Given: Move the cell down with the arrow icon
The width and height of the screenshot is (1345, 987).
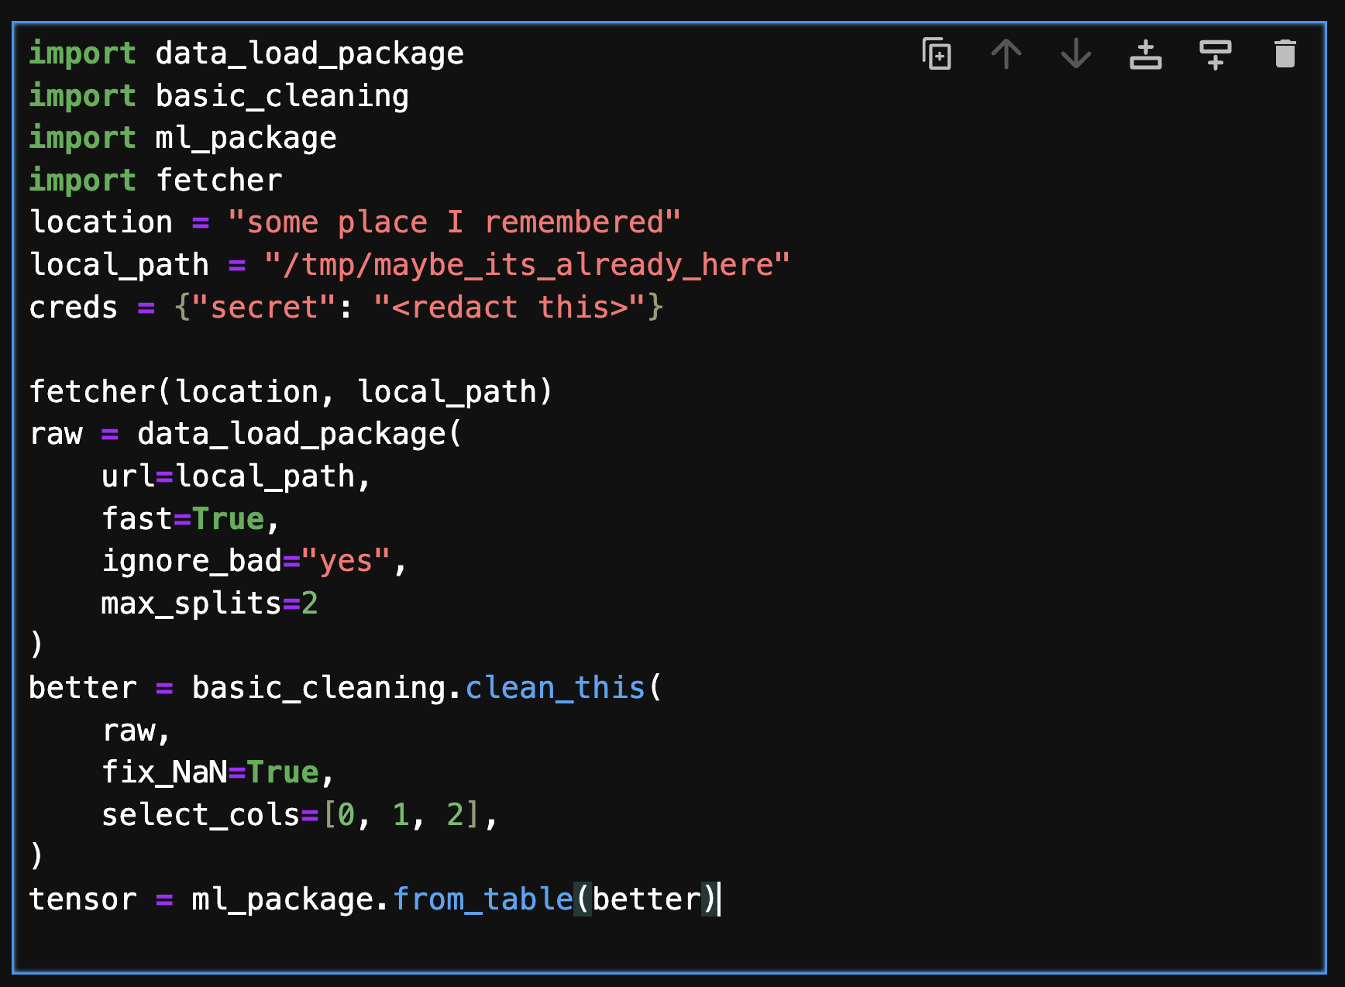Looking at the screenshot, I should coord(1076,54).
